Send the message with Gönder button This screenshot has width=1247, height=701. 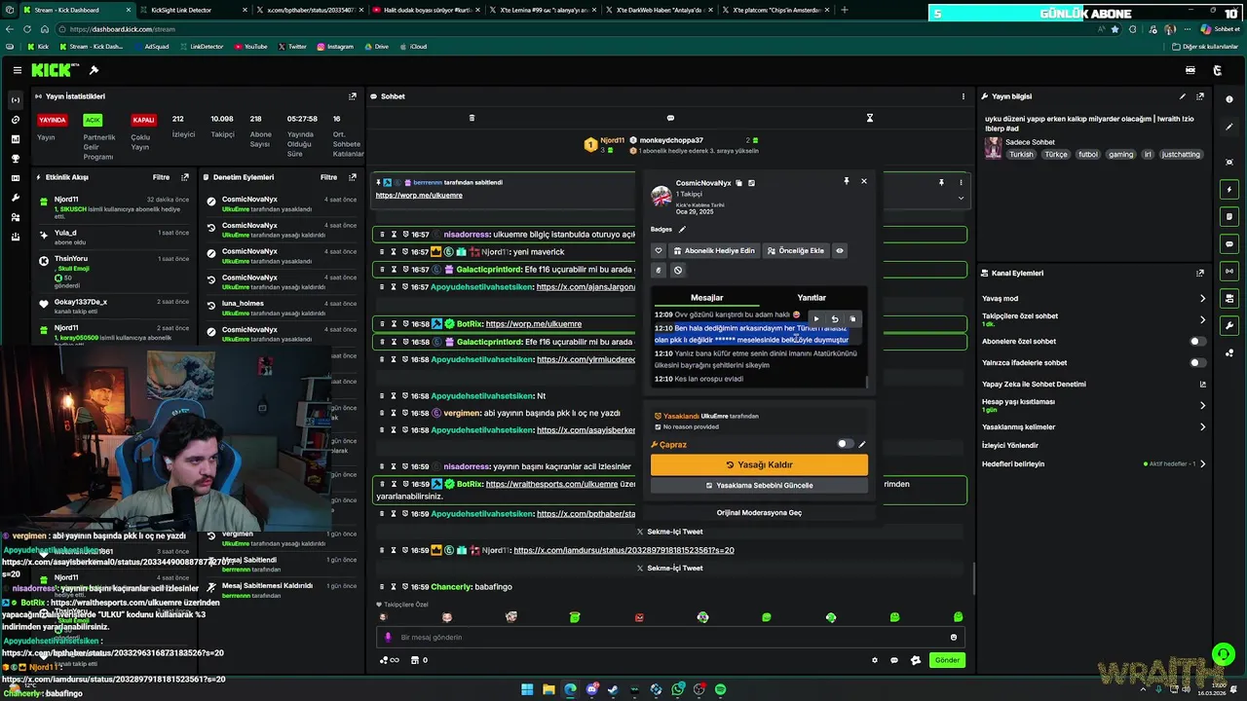(x=947, y=660)
